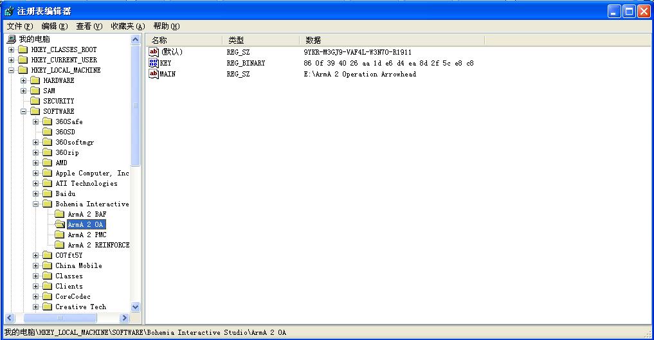Expand the HARDWARE key

tap(23, 80)
